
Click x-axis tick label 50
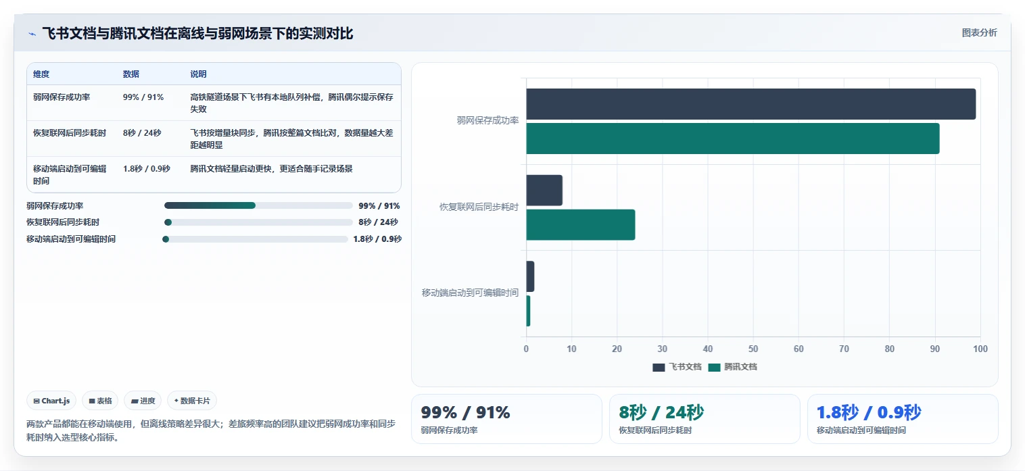(753, 349)
